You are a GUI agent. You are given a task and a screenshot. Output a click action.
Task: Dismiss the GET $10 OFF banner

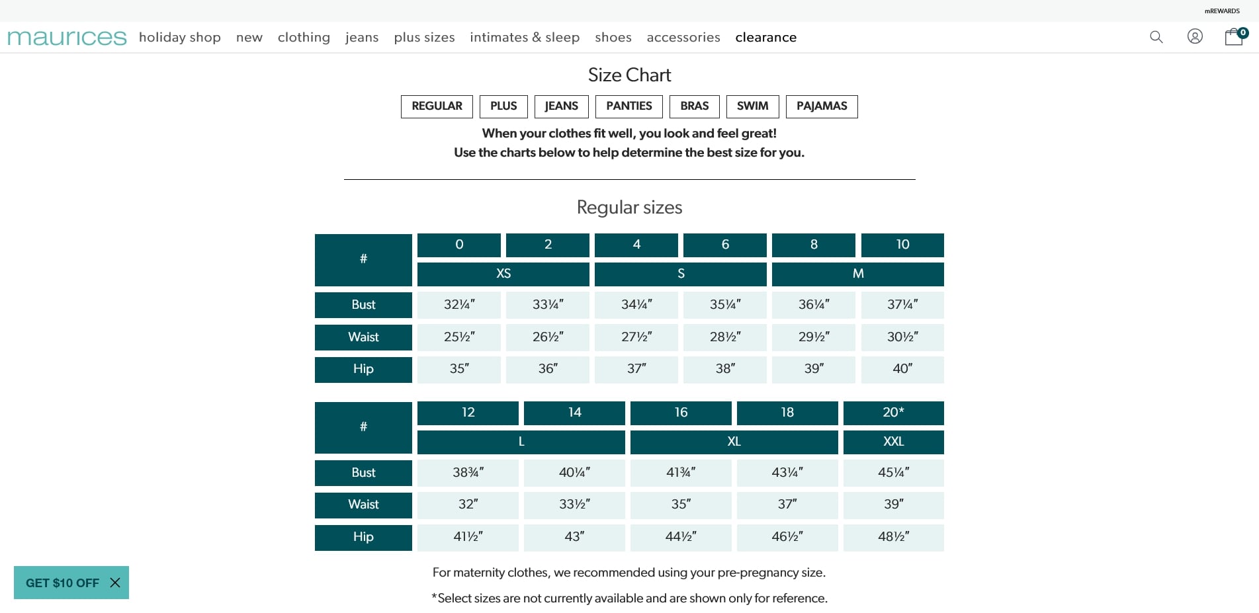tap(115, 583)
